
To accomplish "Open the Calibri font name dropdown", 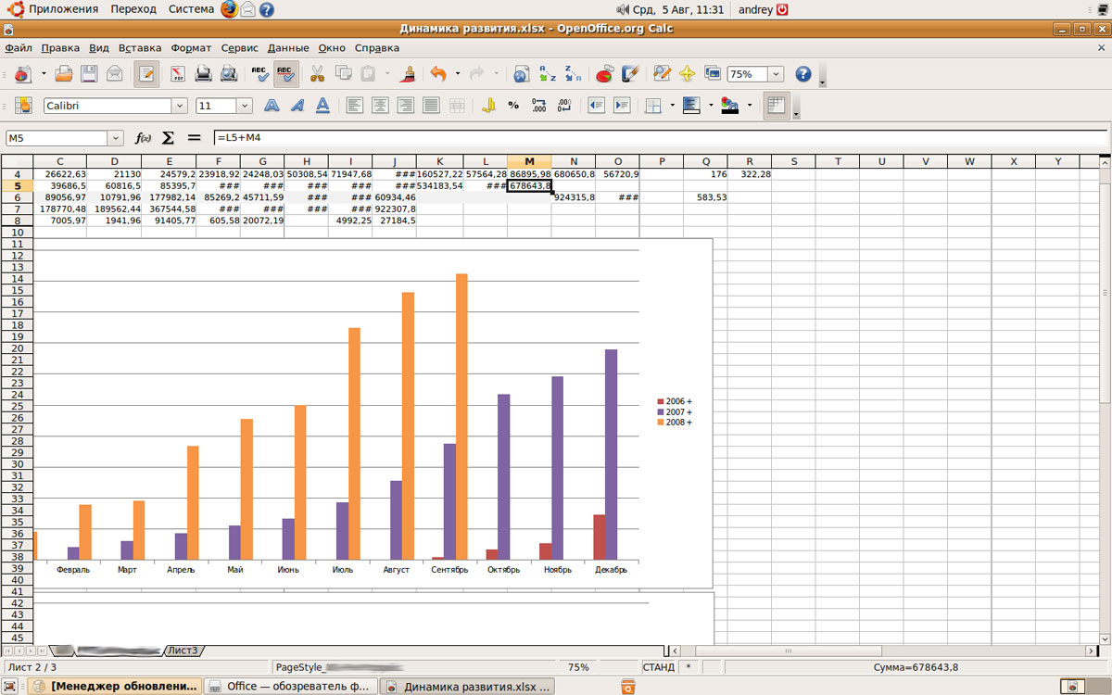I will pos(179,106).
